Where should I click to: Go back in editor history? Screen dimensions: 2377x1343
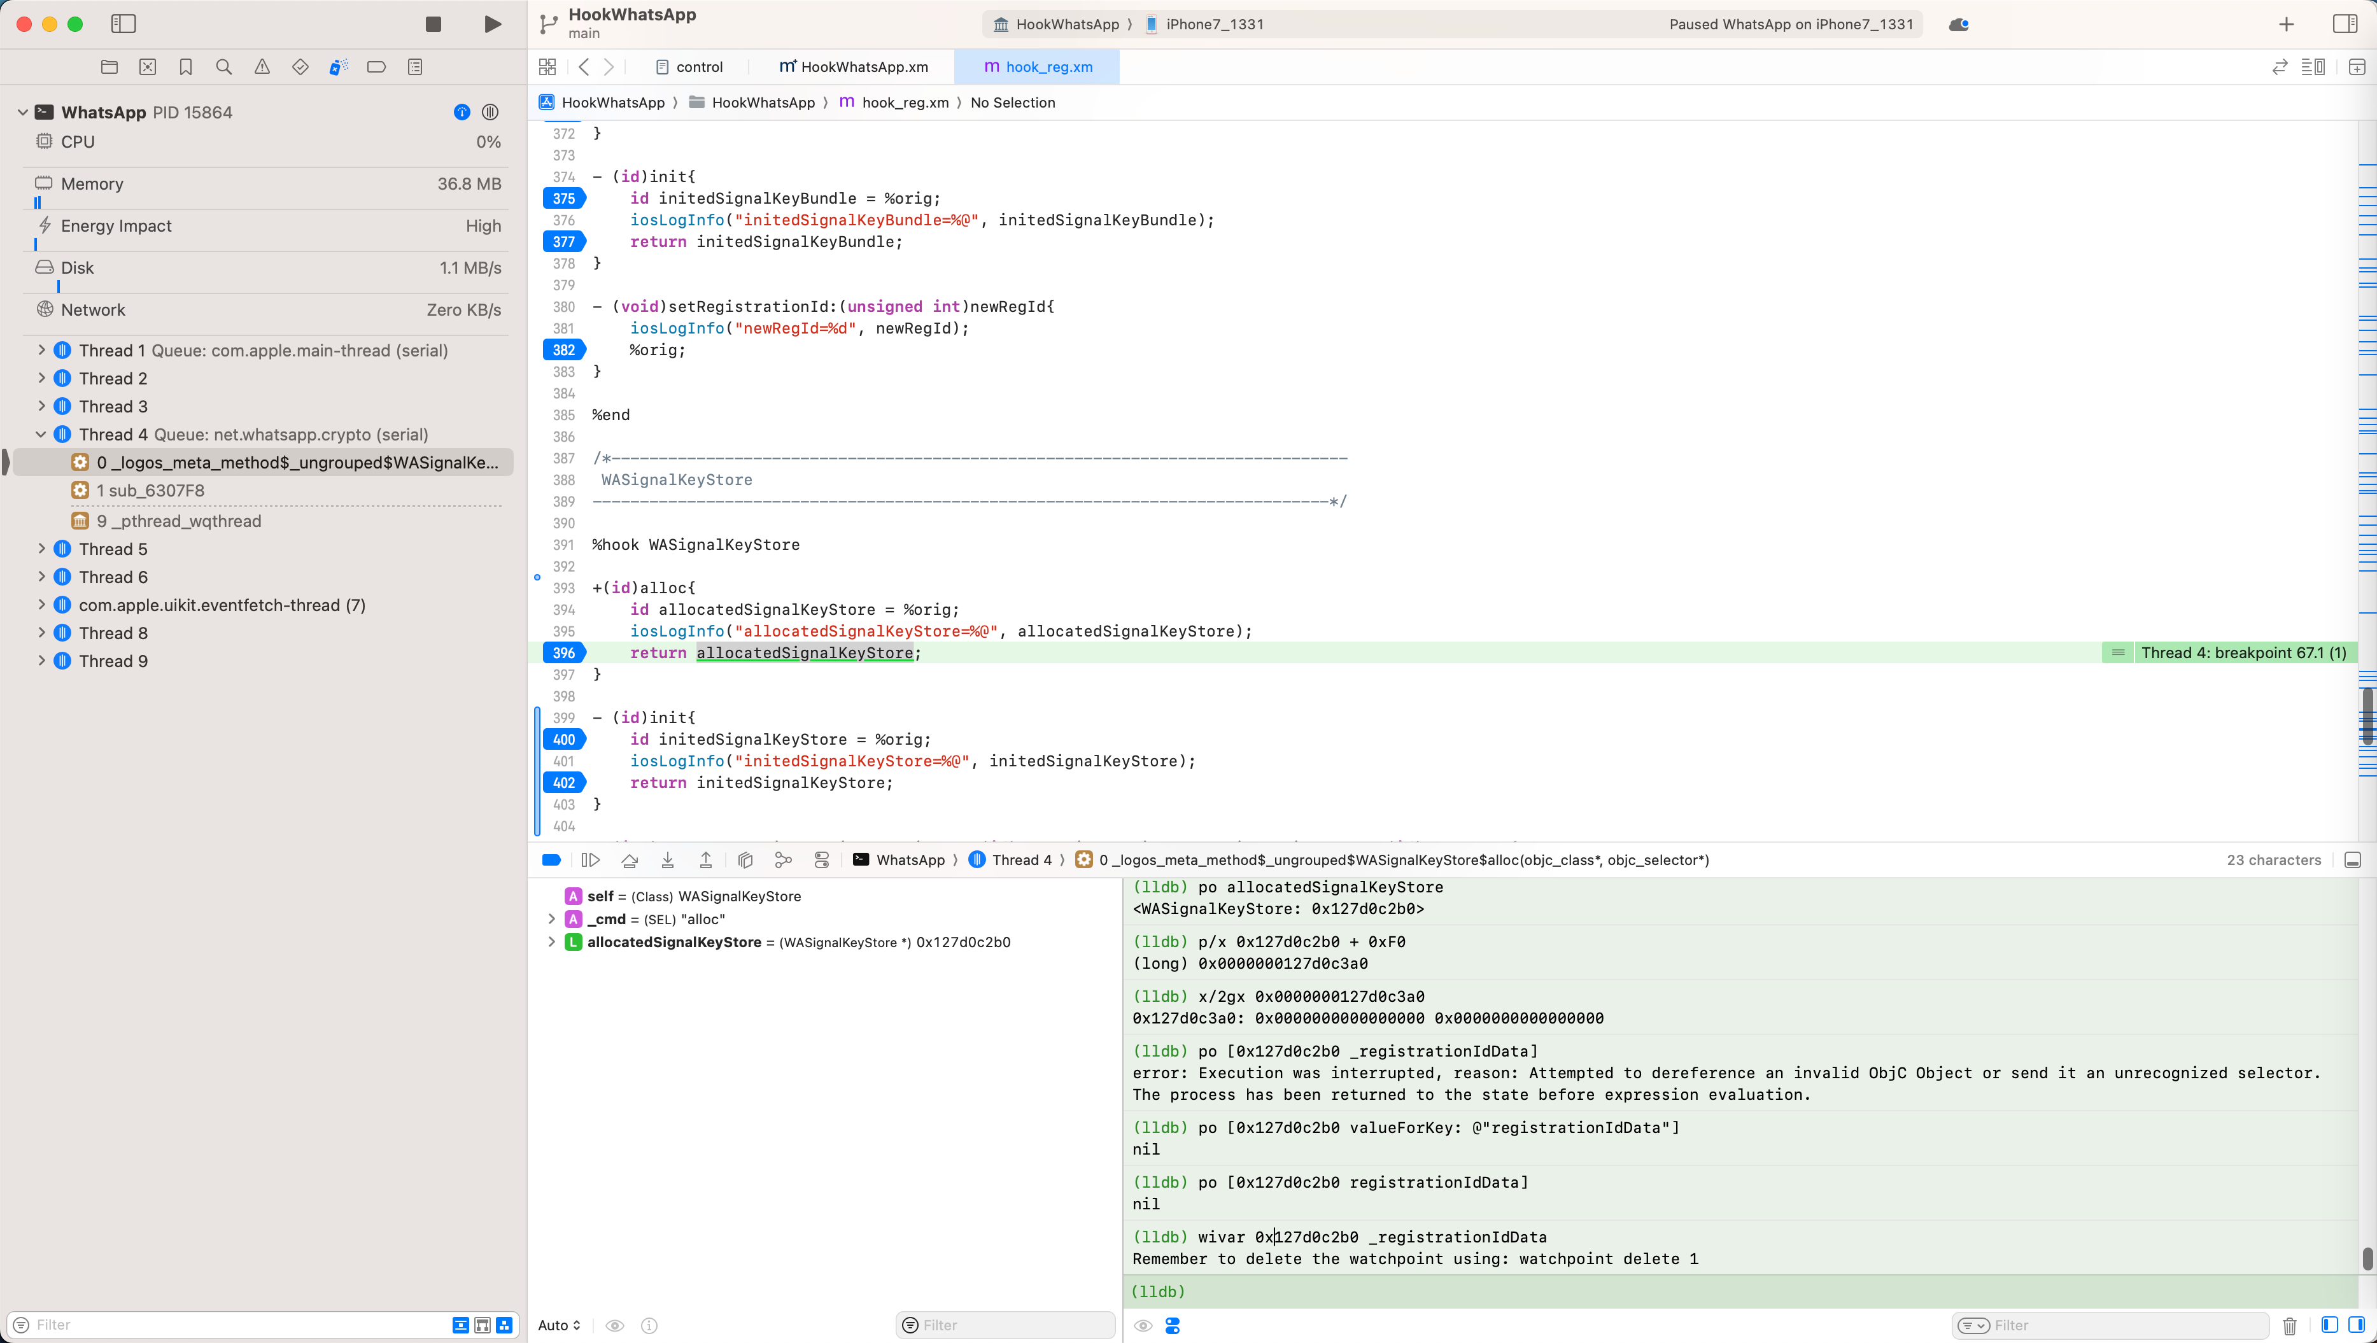click(x=583, y=66)
